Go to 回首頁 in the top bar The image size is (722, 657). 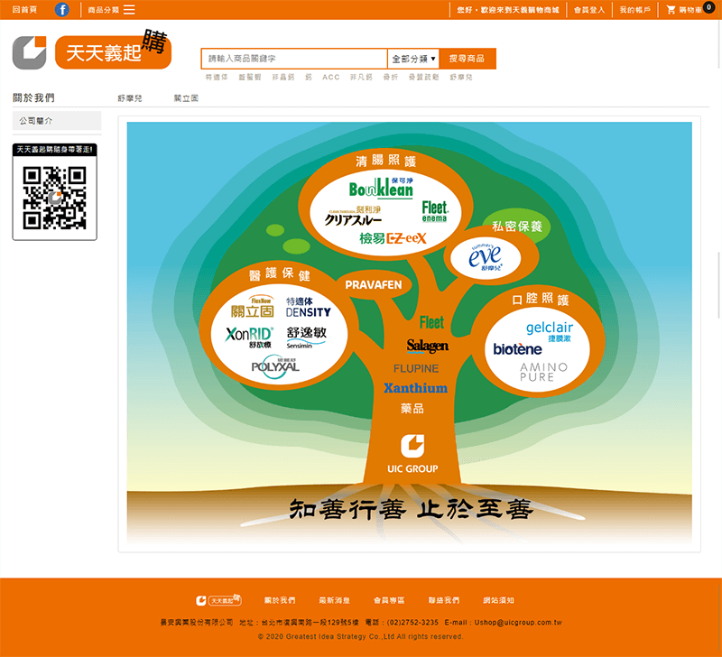point(24,10)
